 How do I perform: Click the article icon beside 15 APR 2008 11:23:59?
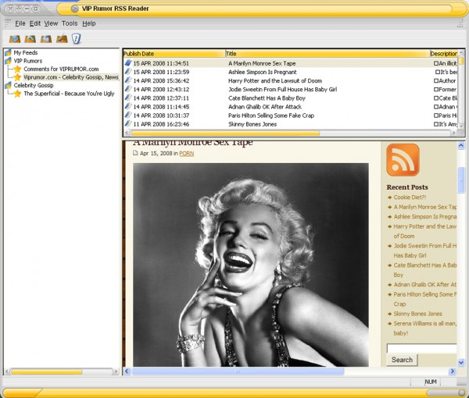coord(128,72)
